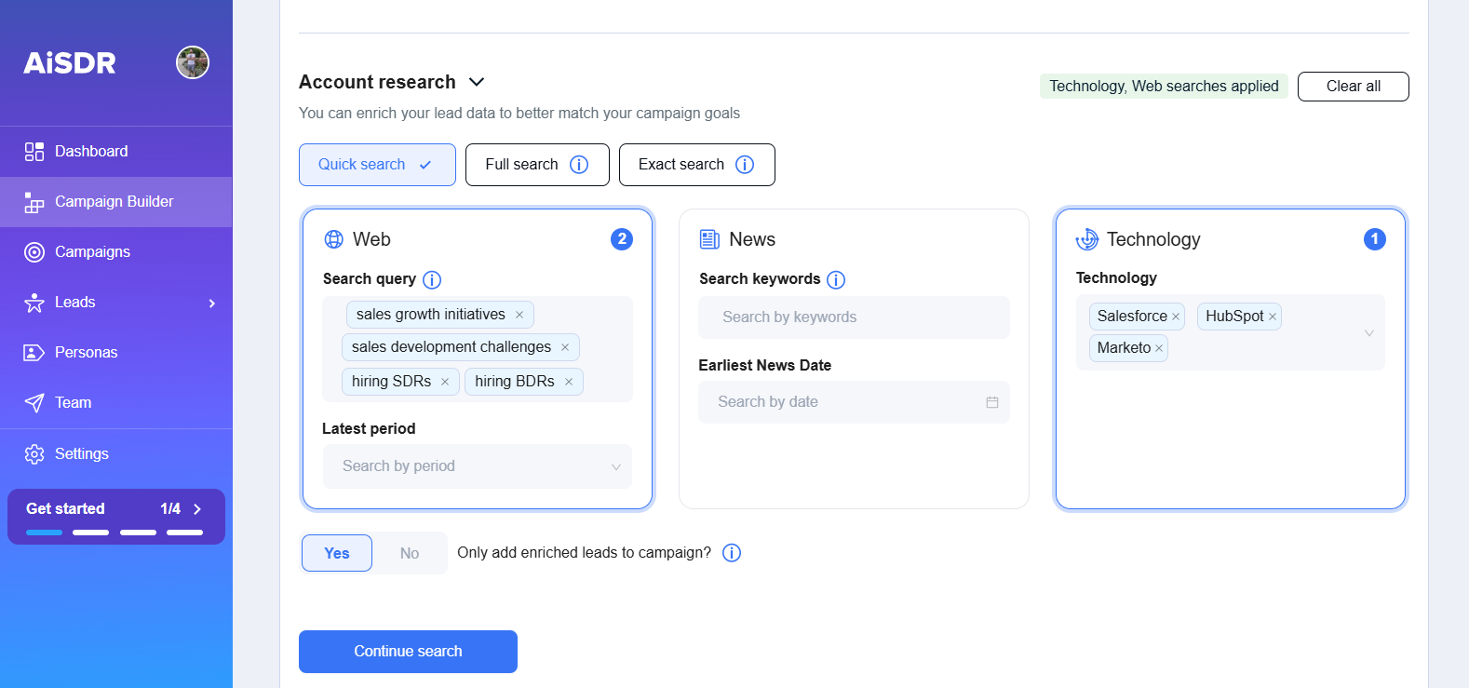Click info icon on Full search button

pos(579,165)
